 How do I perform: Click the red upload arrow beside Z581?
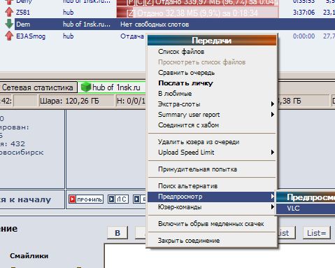click(x=9, y=12)
